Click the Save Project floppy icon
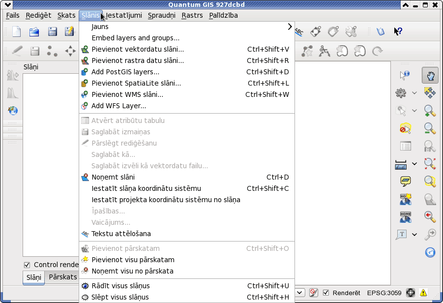 pos(52,31)
